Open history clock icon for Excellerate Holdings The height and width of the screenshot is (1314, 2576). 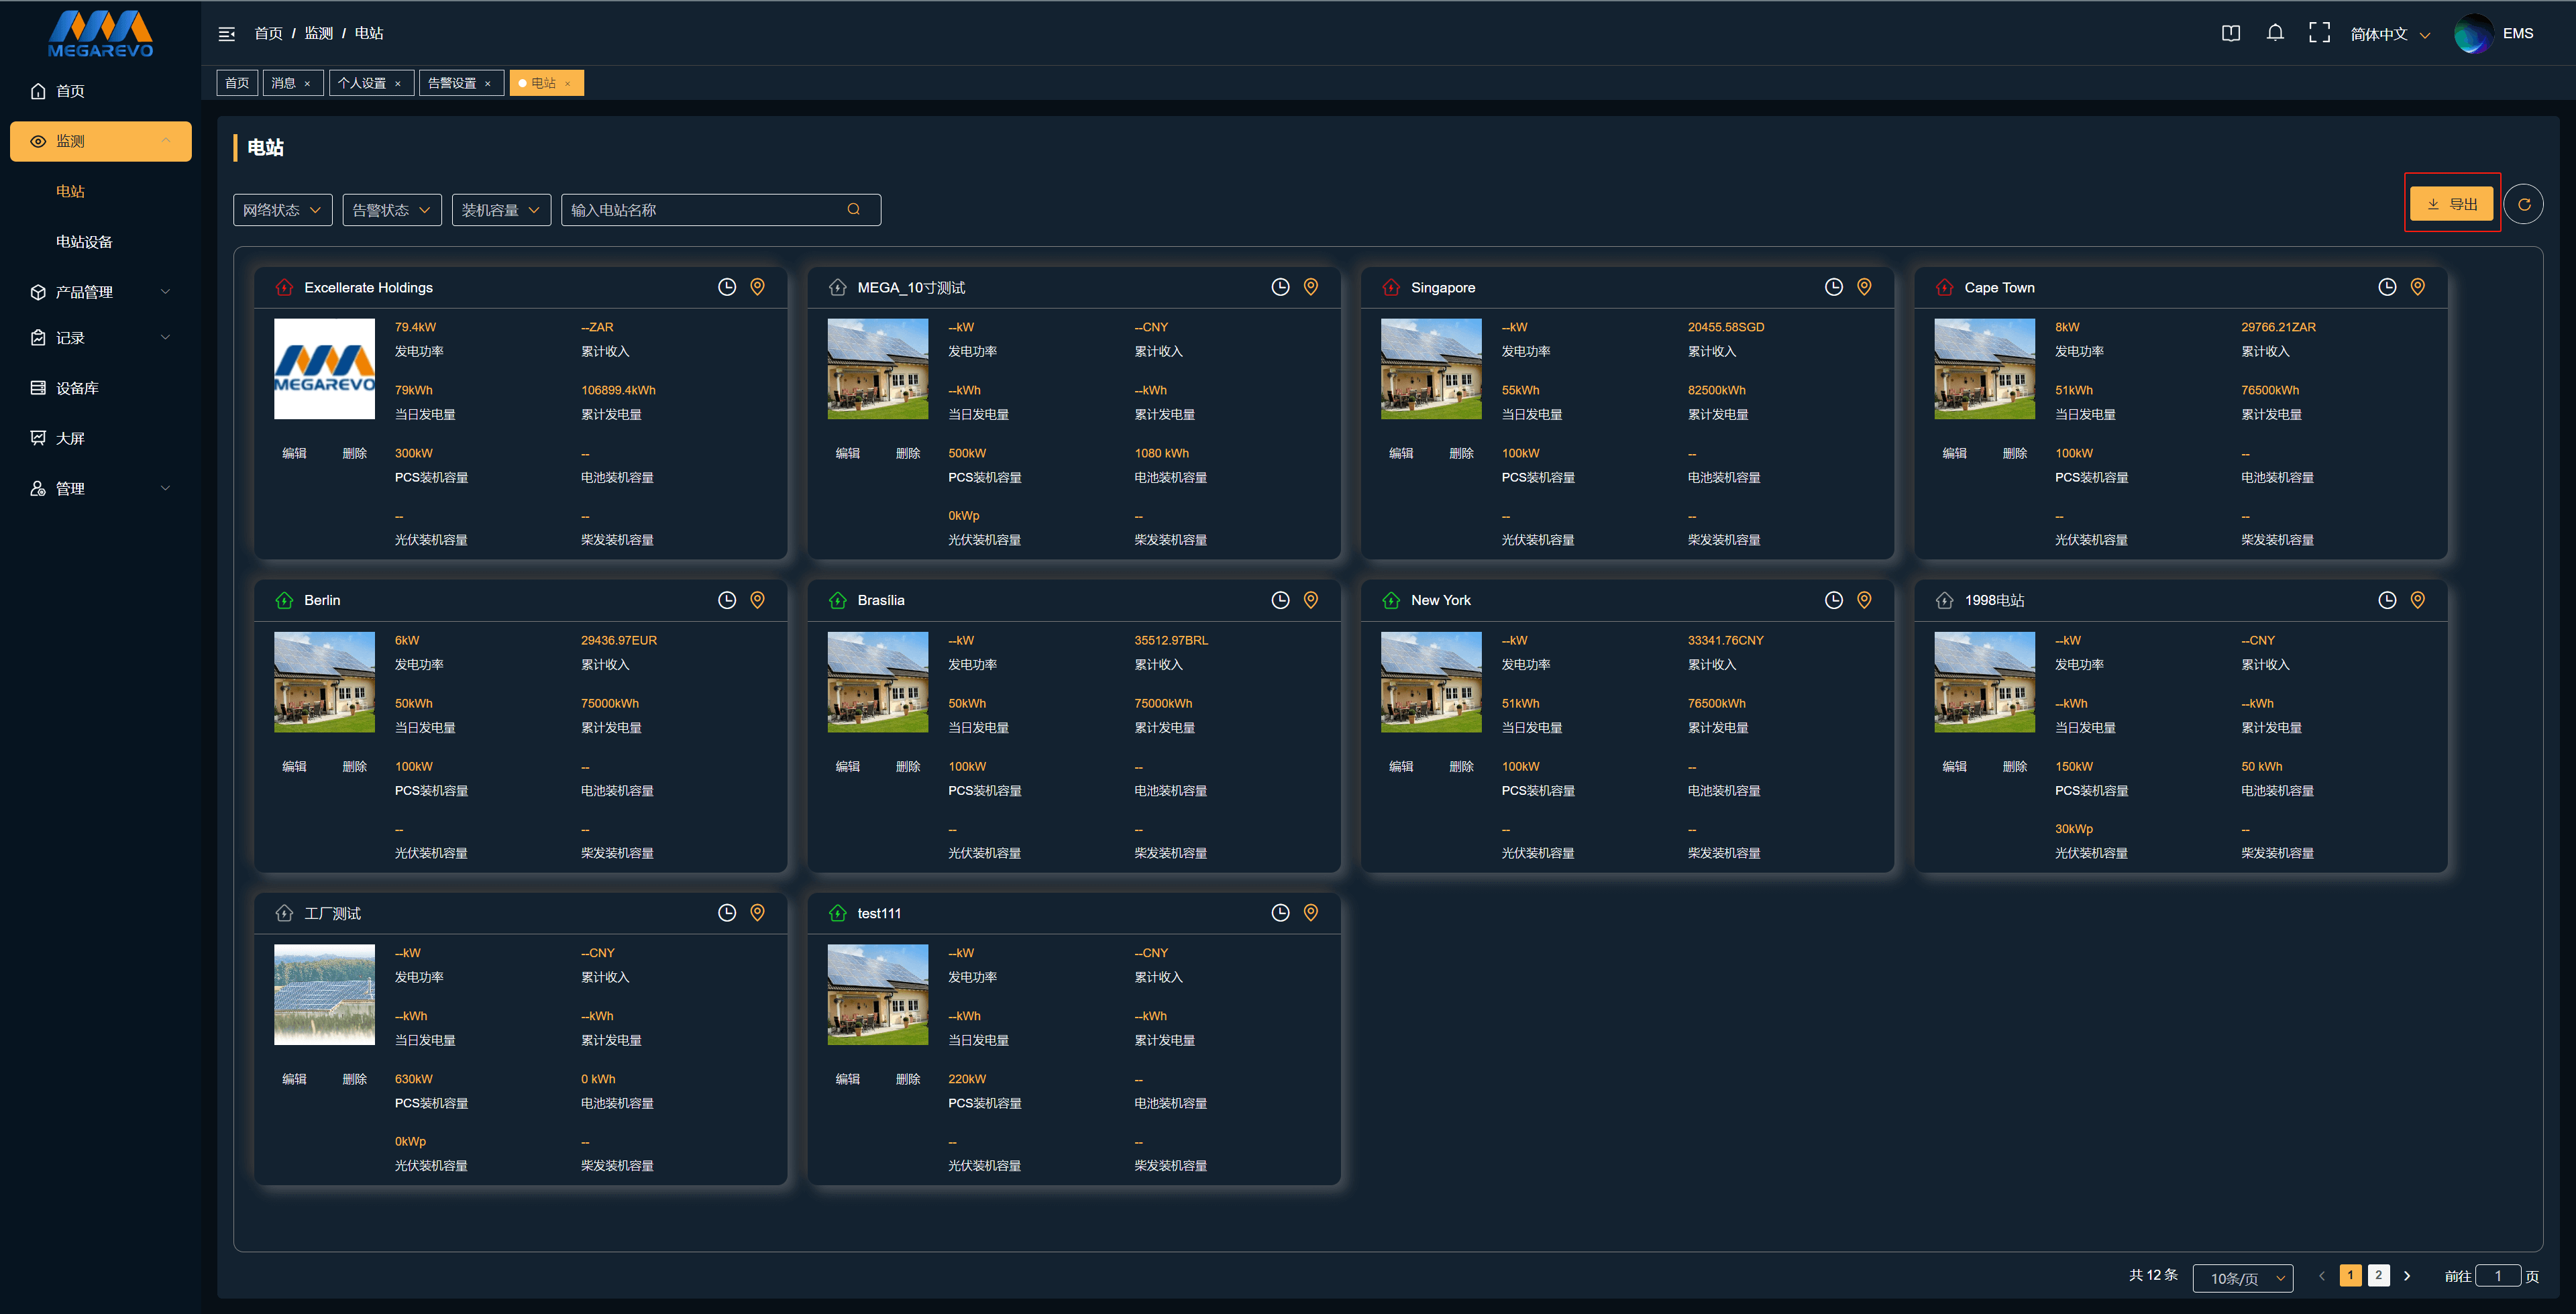click(x=727, y=287)
